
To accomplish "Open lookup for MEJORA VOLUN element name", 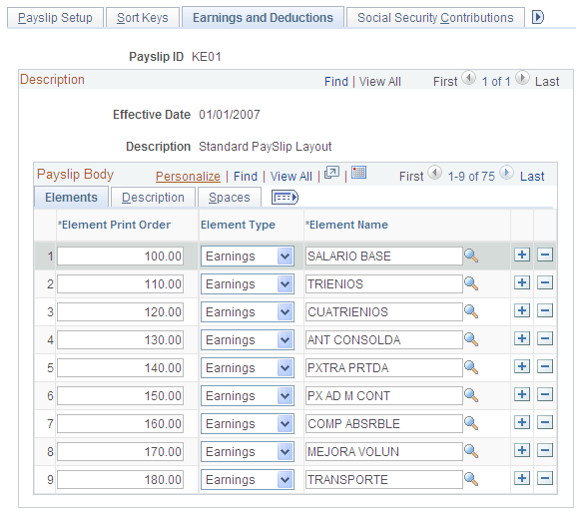I will pyautogui.click(x=471, y=451).
